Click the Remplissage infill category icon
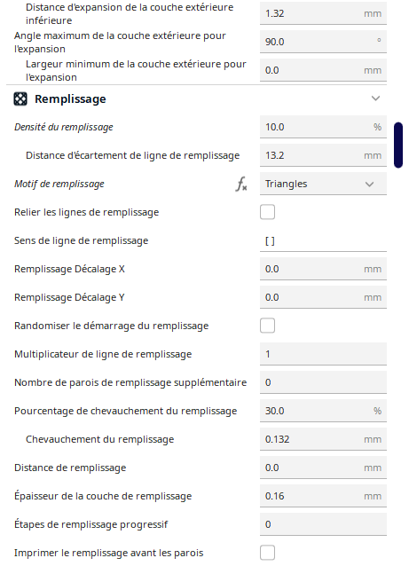 point(20,98)
